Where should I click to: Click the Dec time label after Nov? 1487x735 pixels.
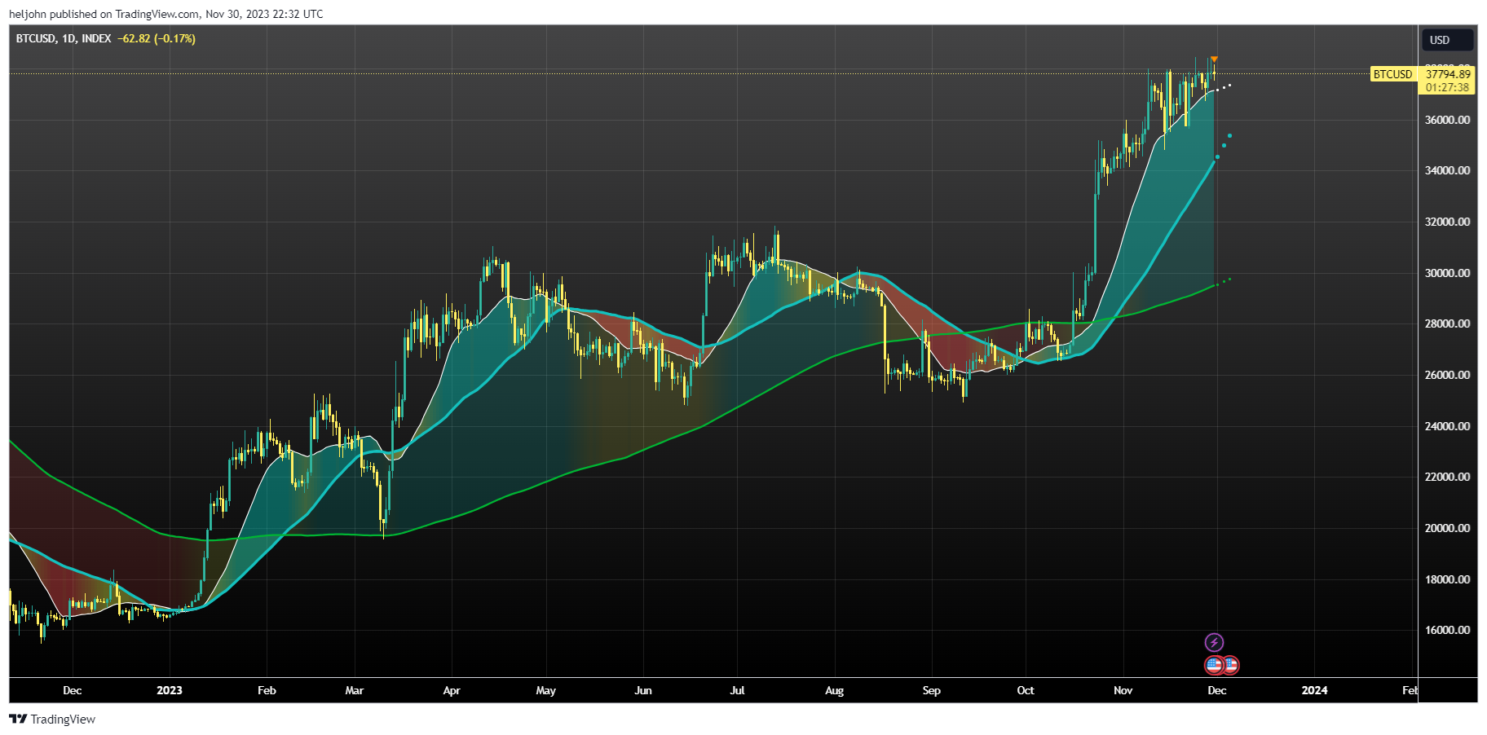1216,690
